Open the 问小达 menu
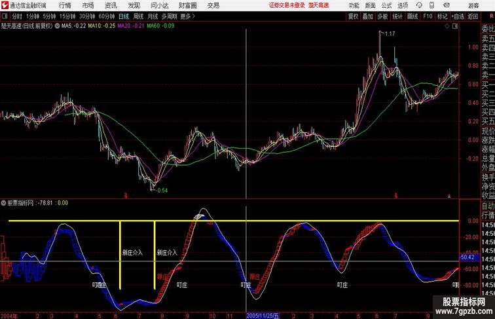Image resolution: width=495 pixels, height=319 pixels. point(159,5)
